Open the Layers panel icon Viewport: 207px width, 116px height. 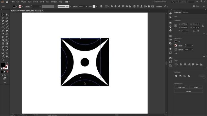170,58
